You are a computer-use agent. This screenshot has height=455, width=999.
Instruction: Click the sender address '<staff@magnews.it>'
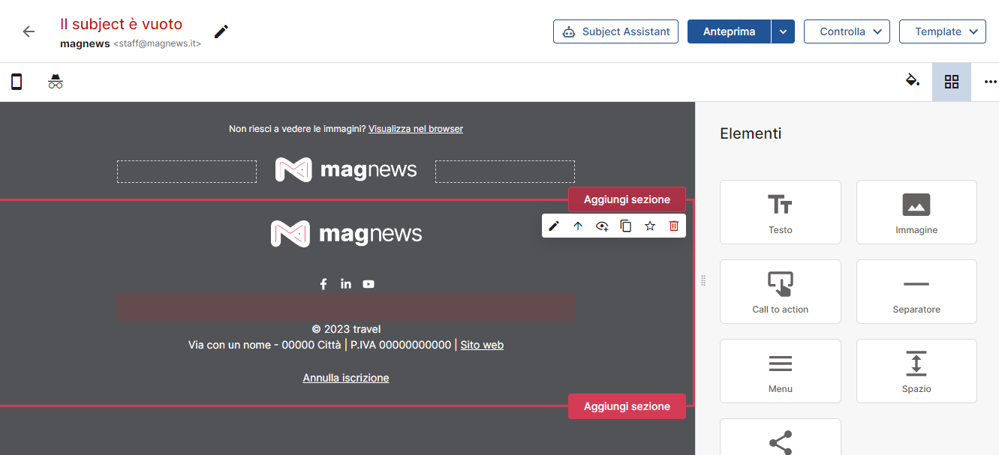coord(158,44)
